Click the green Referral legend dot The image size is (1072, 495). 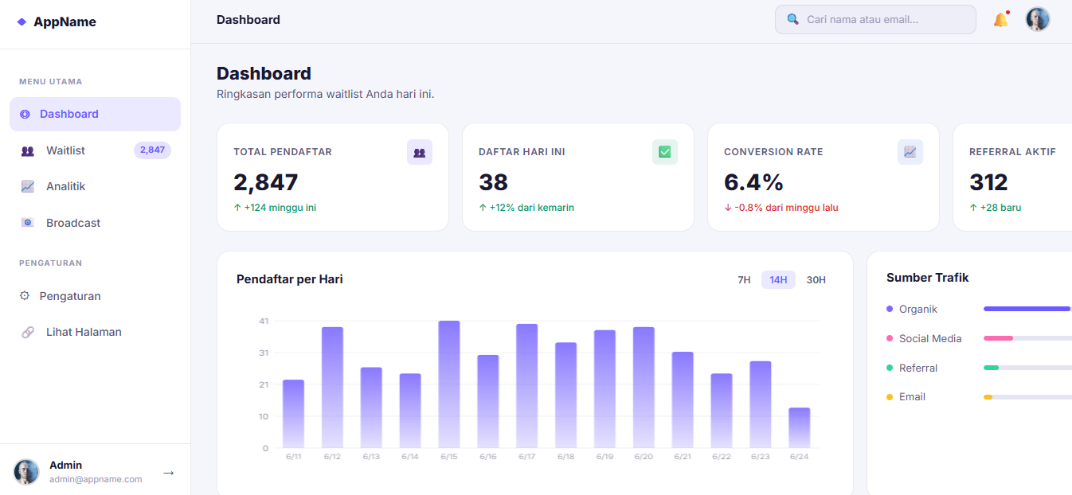890,368
